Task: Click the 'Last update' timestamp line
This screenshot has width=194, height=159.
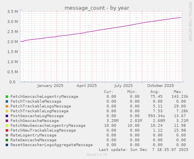Action: pos(144,150)
